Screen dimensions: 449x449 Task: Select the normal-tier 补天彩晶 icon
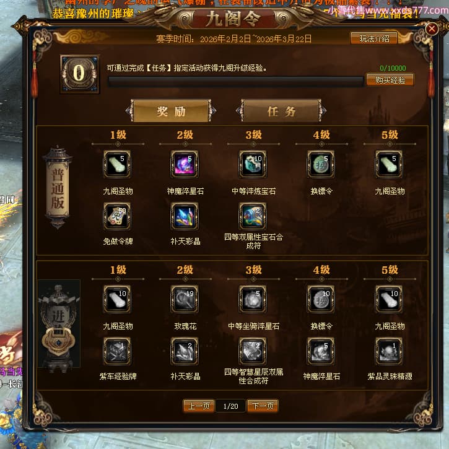pos(185,217)
